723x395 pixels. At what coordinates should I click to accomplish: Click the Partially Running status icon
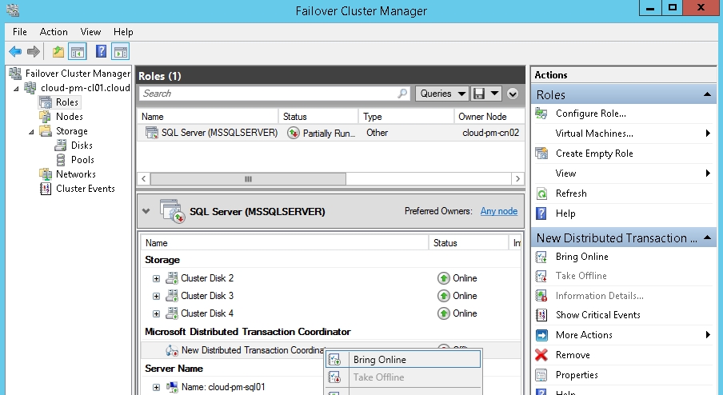tap(294, 134)
